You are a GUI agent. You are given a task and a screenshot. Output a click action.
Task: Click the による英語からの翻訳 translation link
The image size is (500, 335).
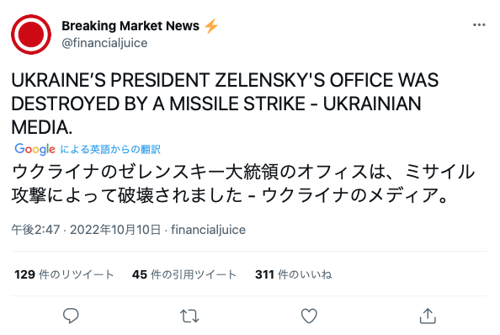pos(110,149)
